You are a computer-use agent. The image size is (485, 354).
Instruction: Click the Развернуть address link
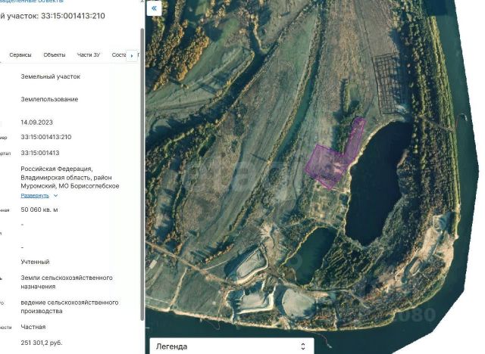(x=35, y=196)
